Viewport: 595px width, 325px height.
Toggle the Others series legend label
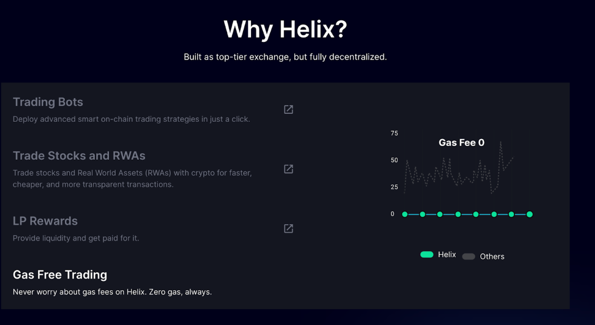point(492,256)
